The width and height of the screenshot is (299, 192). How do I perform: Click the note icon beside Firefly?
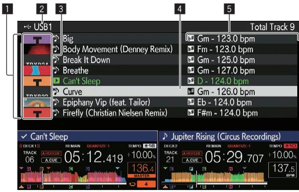tap(56, 113)
